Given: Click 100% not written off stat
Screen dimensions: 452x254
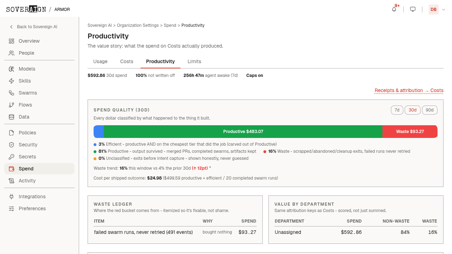Looking at the screenshot, I should [x=155, y=75].
